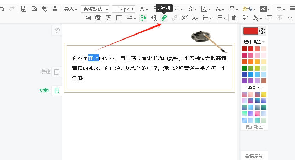Click the subscript X₂ icon
The height and width of the screenshot is (160, 295).
195,18
